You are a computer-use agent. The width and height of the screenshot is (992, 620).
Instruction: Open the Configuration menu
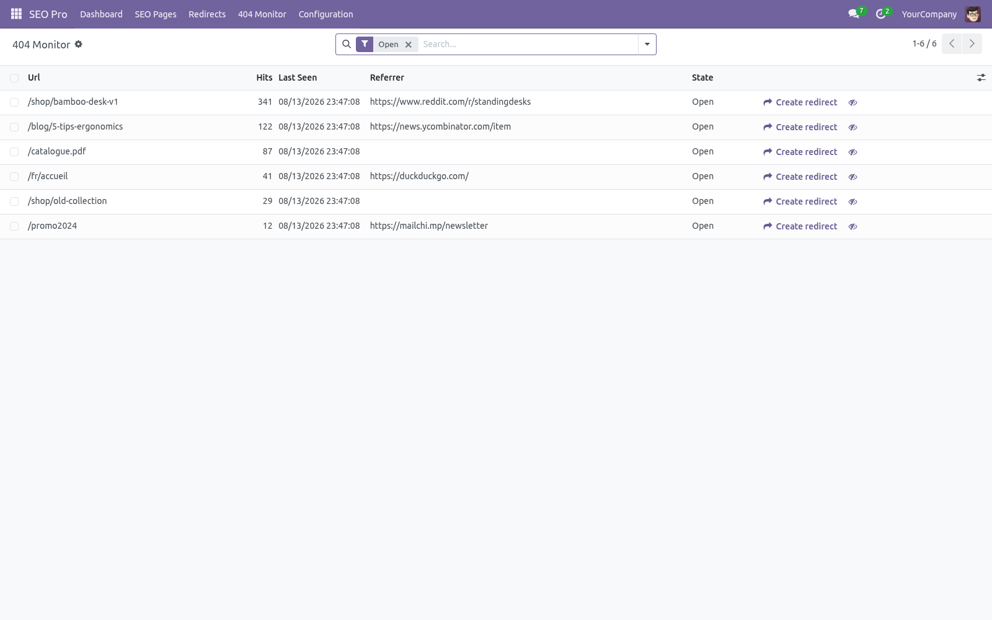[325, 14]
